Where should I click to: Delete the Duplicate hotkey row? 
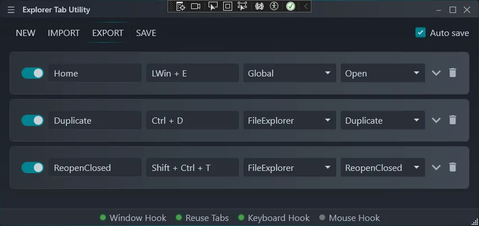[x=453, y=120]
